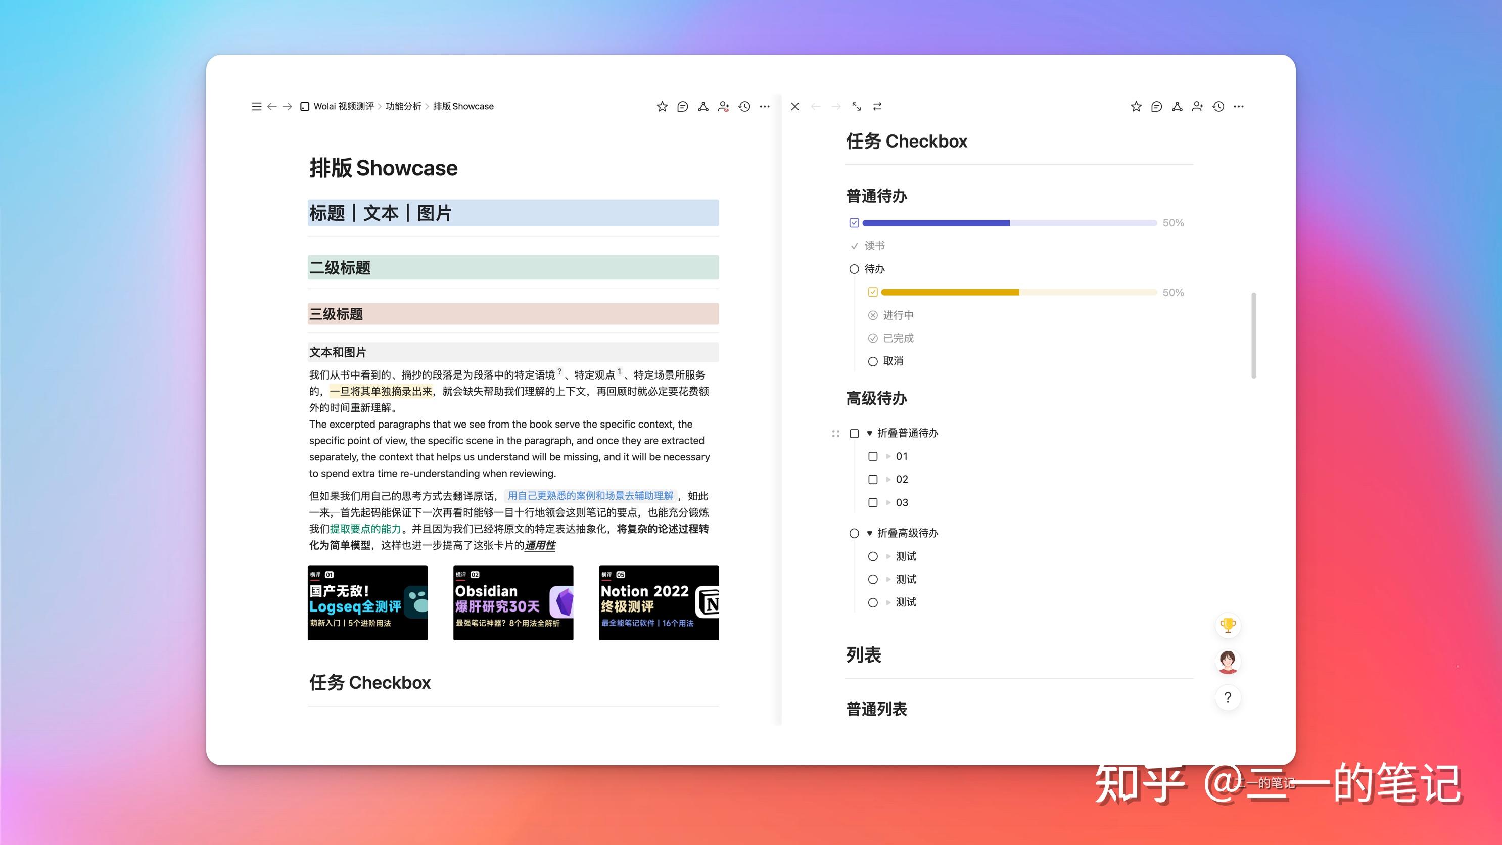Star the 排版 Showcase page as favorite
Viewport: 1502px width, 845px height.
(x=662, y=106)
